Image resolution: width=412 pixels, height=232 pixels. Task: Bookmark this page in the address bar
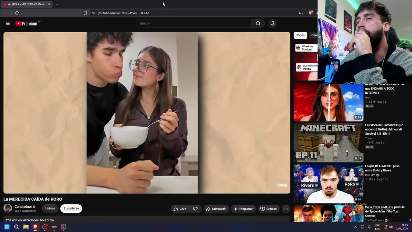85,13
